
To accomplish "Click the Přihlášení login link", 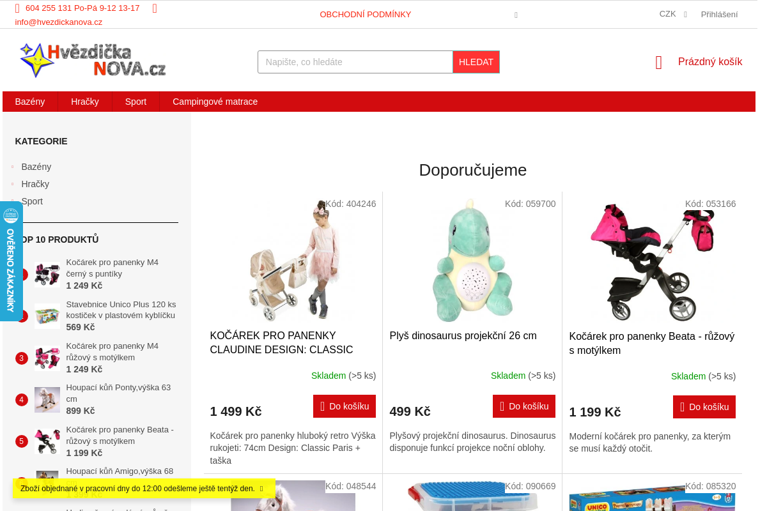I will point(719,14).
